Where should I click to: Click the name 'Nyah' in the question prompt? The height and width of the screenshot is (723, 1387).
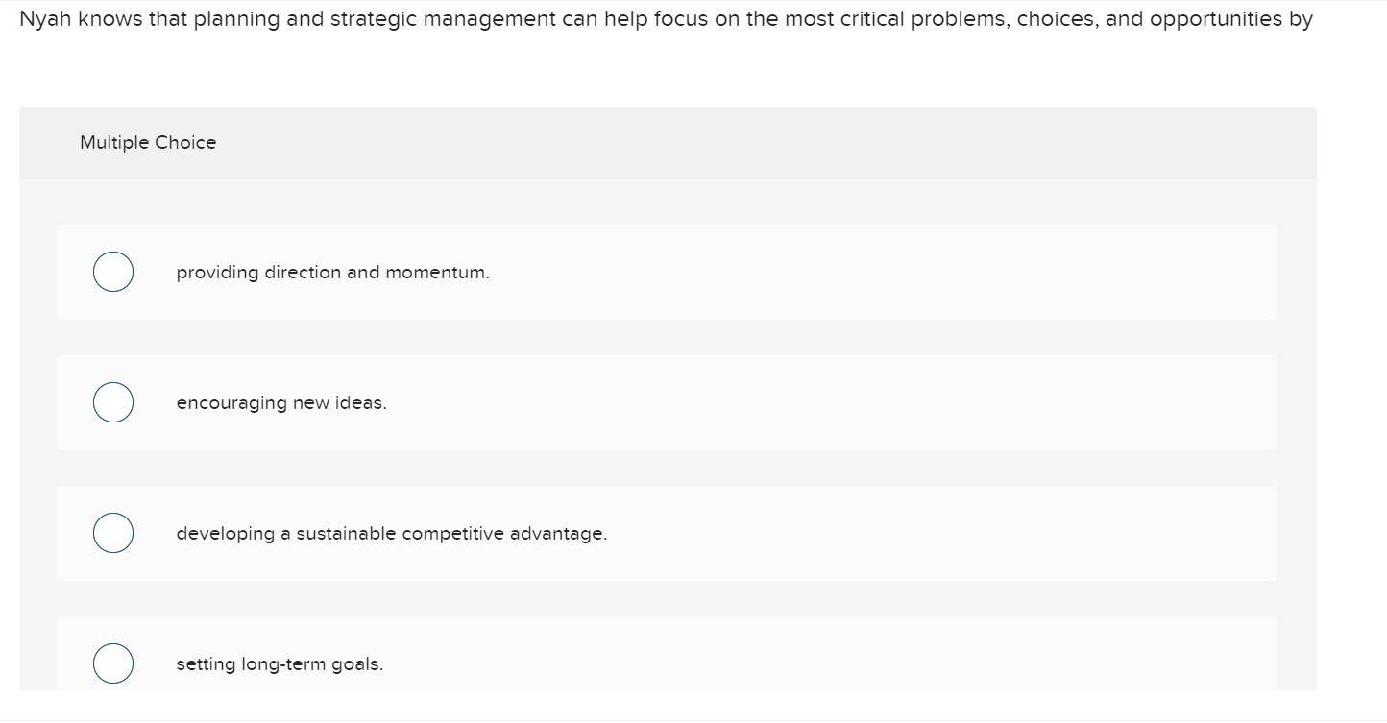click(39, 18)
